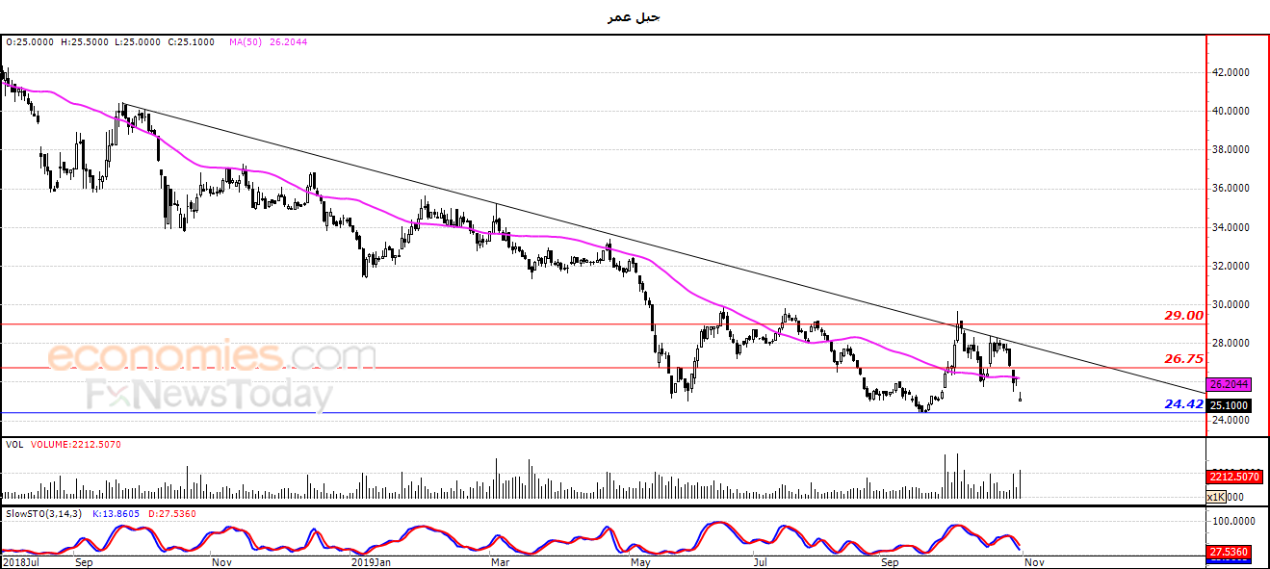Click the 28.0000 price axis label
This screenshot has height=569, width=1270.
(x=1231, y=343)
